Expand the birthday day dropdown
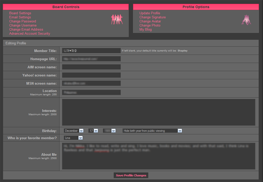263x182 pixels. (93, 131)
